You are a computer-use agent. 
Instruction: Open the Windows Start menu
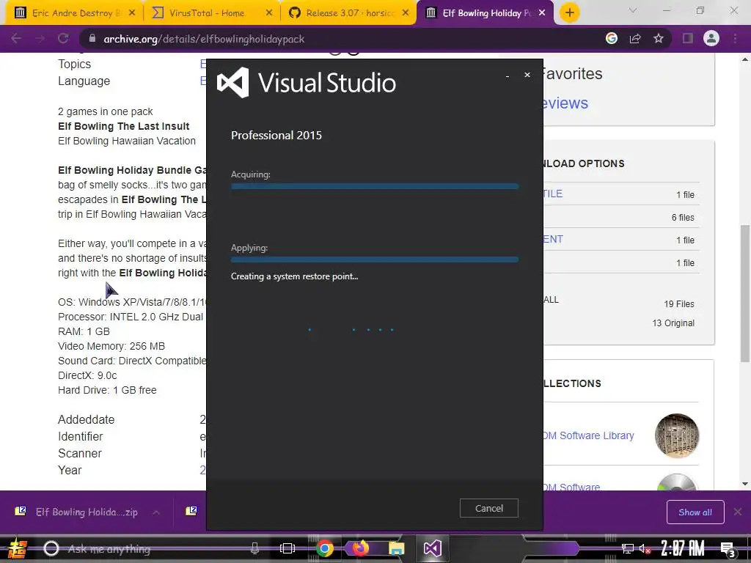pos(18,548)
